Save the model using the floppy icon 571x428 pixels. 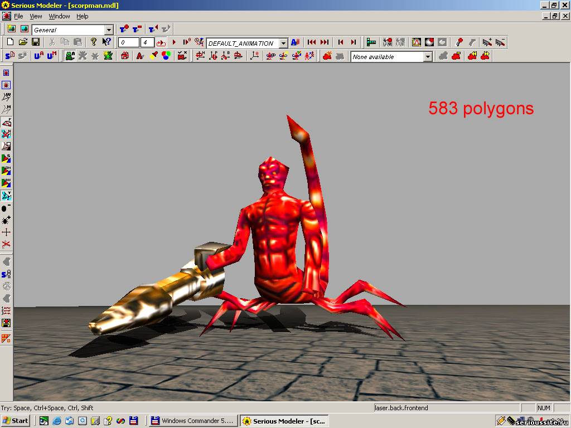point(36,42)
